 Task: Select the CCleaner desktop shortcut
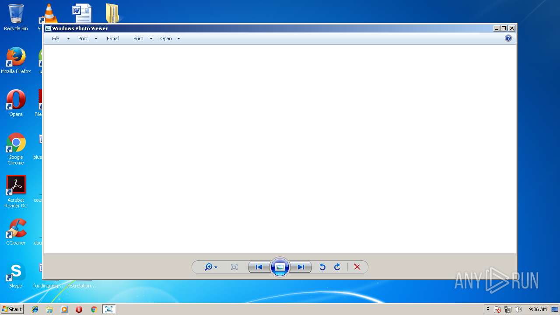(16, 232)
